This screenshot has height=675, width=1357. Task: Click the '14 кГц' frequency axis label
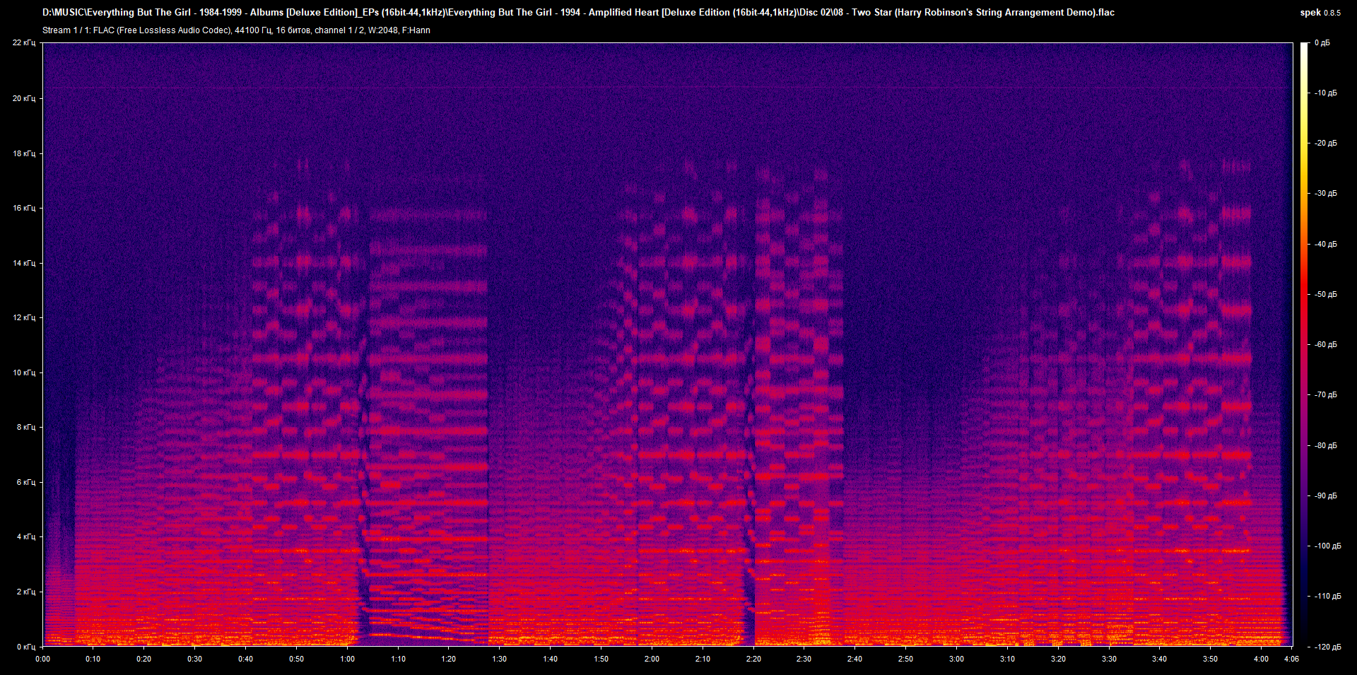tap(24, 263)
